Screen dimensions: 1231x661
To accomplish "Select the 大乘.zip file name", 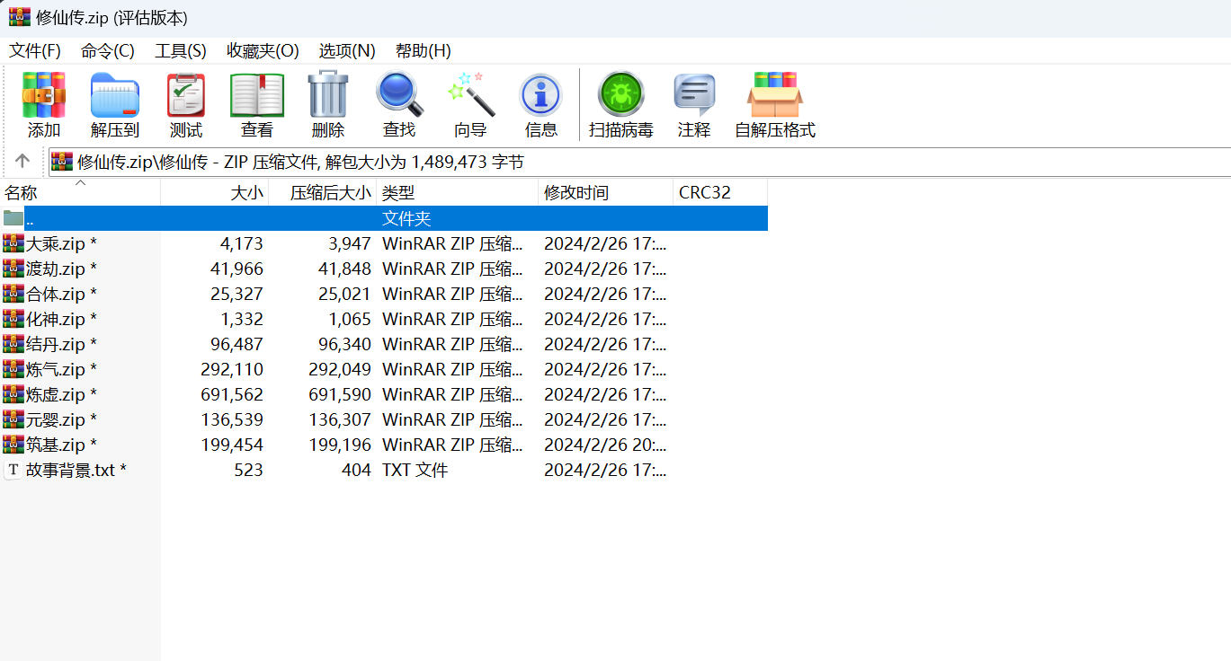I will click(x=61, y=243).
